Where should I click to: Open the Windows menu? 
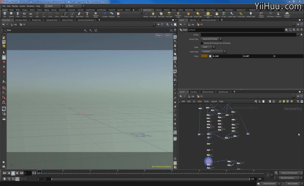point(30,6)
